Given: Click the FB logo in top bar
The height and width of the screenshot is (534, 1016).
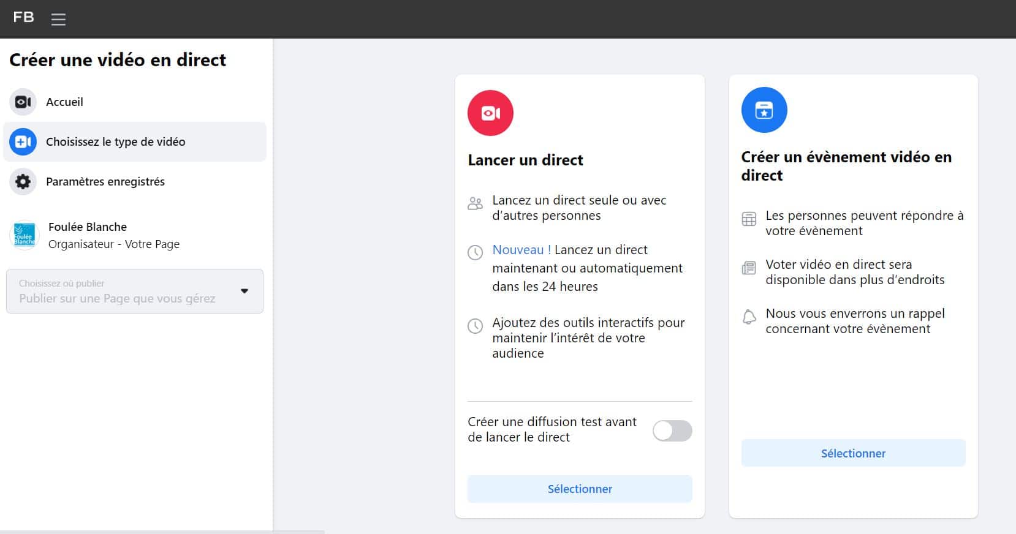Looking at the screenshot, I should [x=23, y=18].
